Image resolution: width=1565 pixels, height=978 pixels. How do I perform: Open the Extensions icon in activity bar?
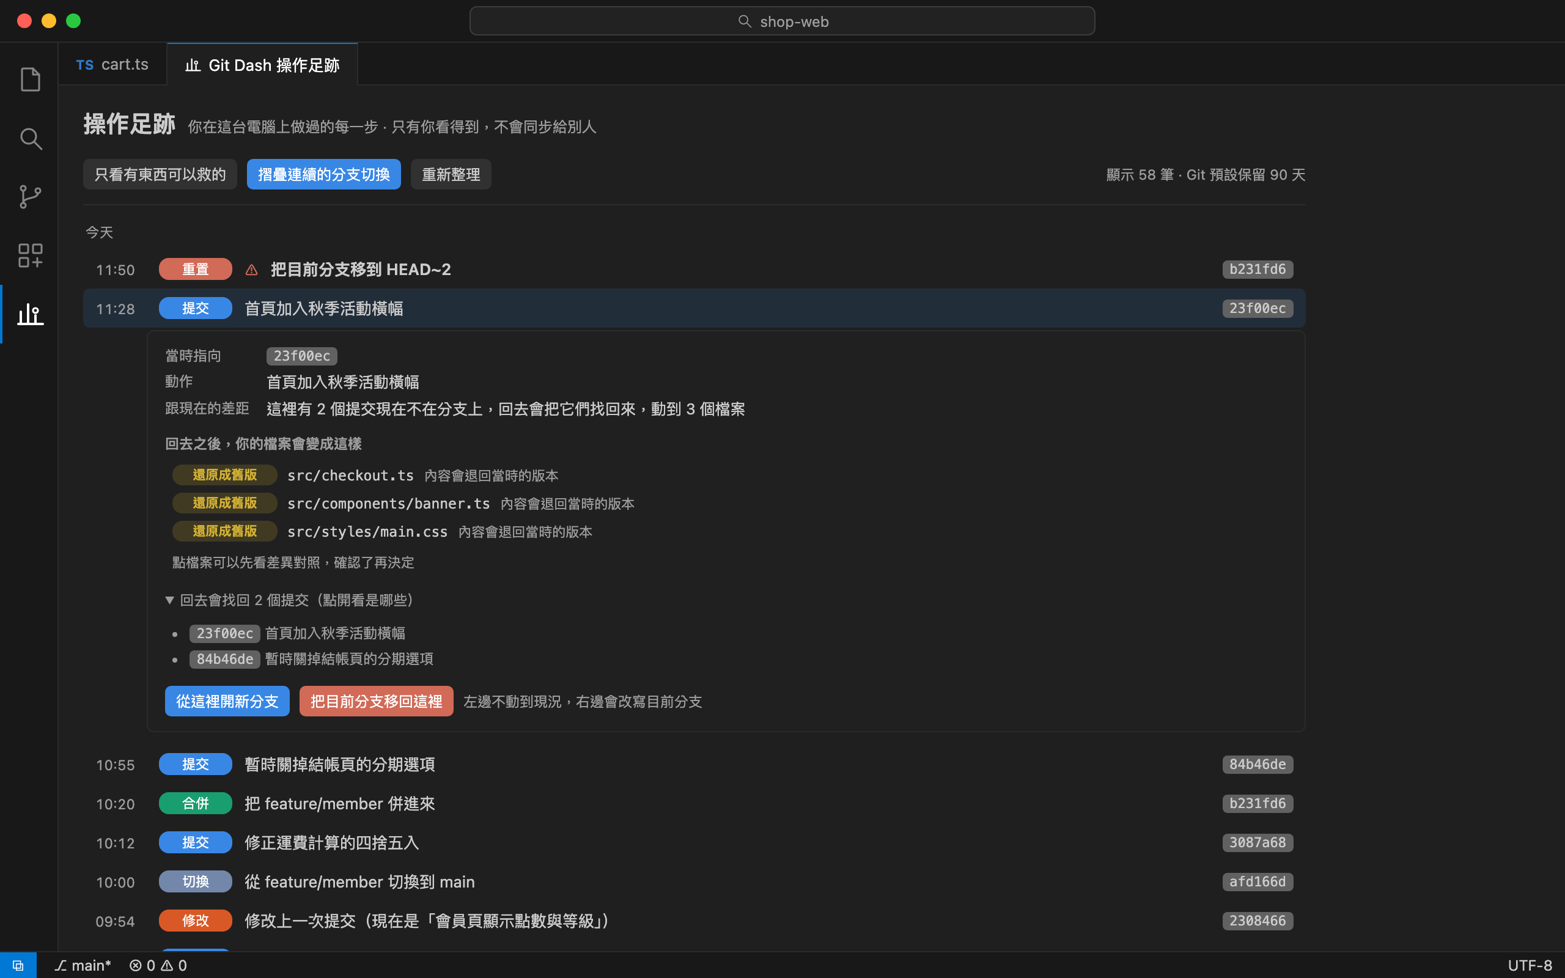[x=31, y=256]
